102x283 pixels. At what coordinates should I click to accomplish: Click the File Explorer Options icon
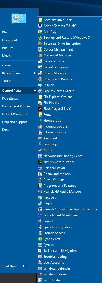(40, 97)
